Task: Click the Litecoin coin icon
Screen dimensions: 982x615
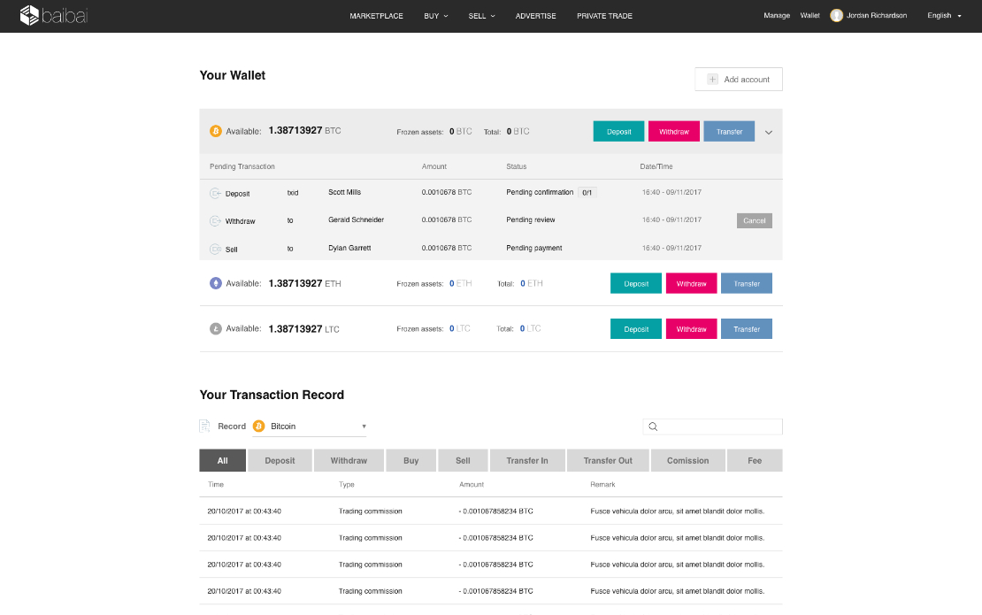Action: click(216, 329)
